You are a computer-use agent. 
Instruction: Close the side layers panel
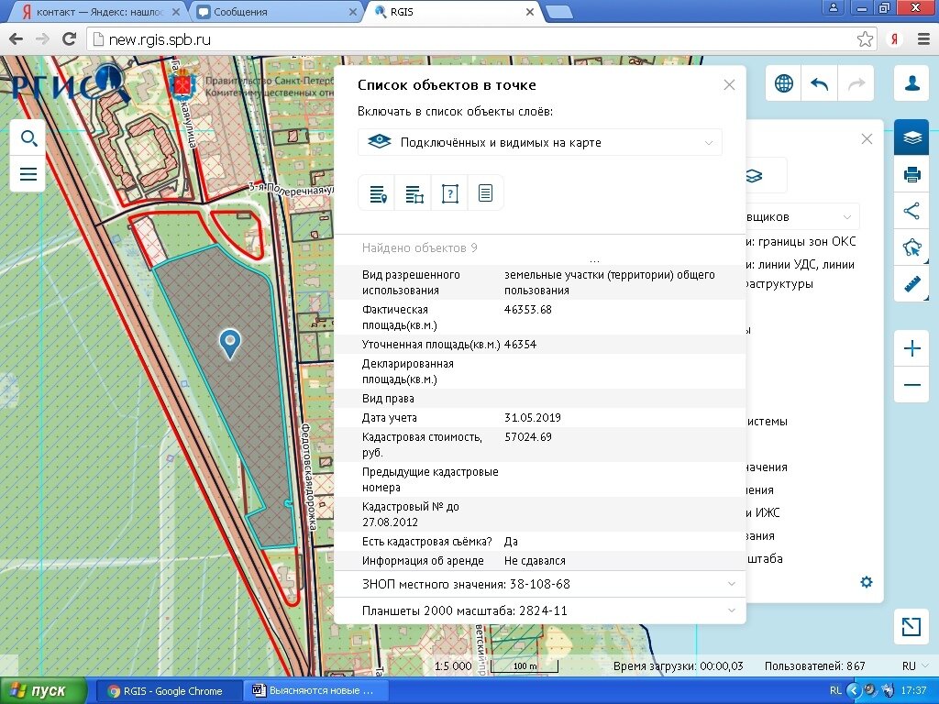coord(867,139)
